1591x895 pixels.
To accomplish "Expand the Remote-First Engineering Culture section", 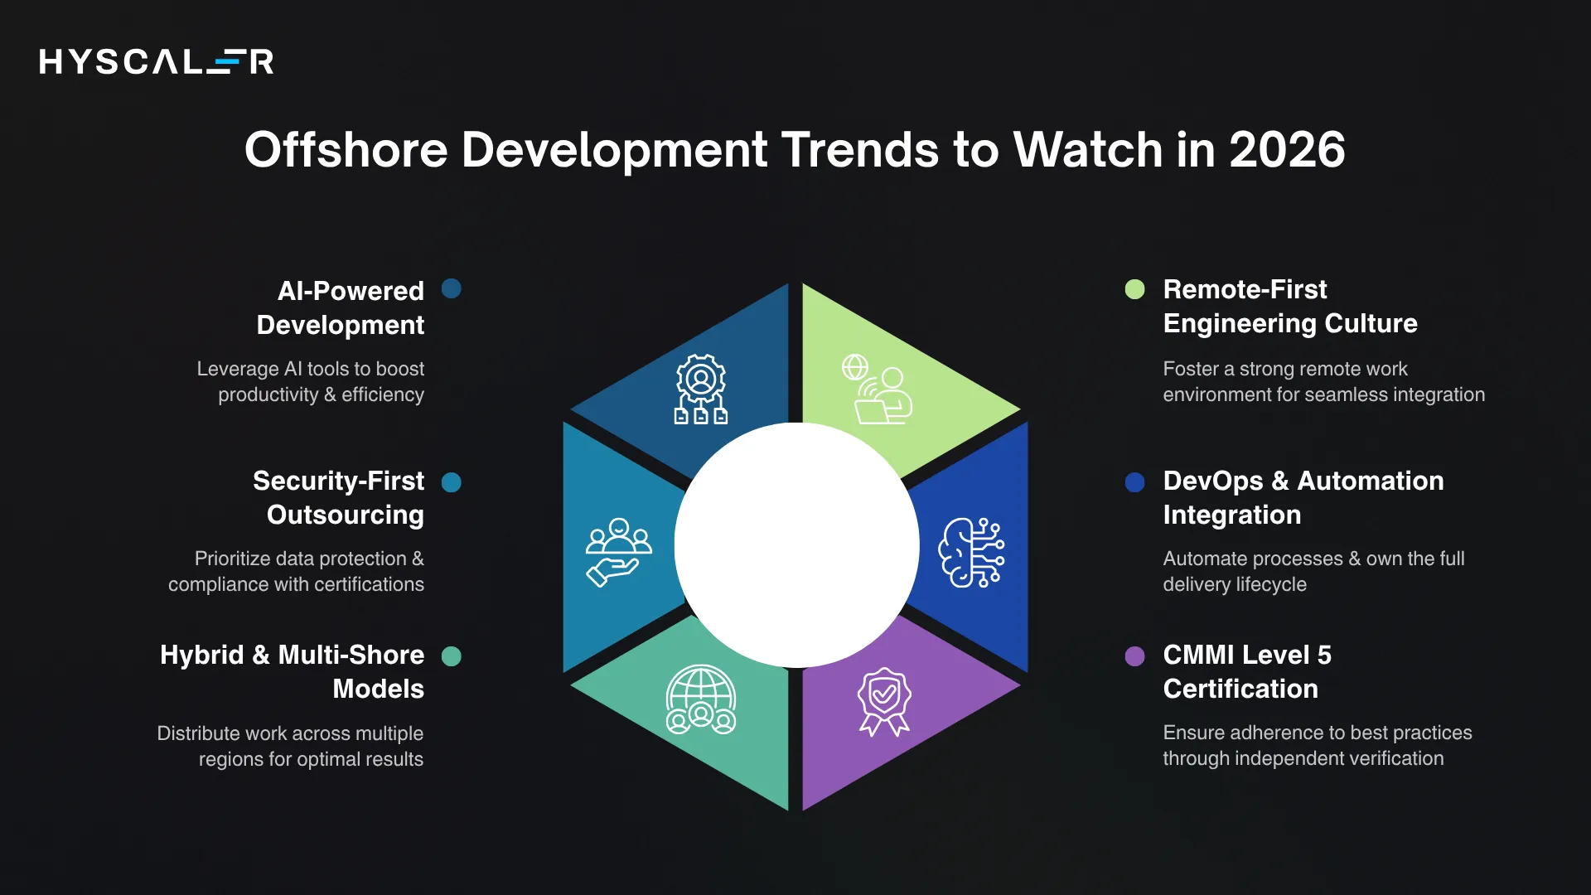I will pyautogui.click(x=1290, y=307).
